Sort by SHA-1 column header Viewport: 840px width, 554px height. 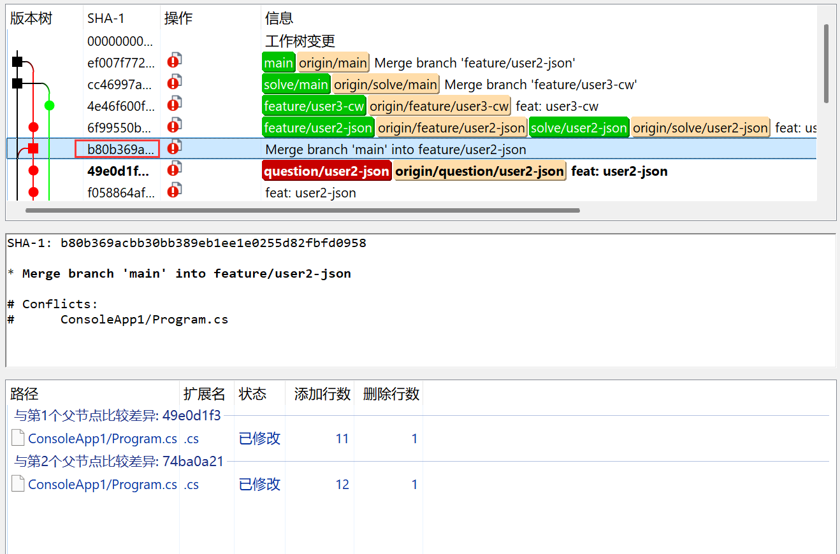pyautogui.click(x=106, y=18)
